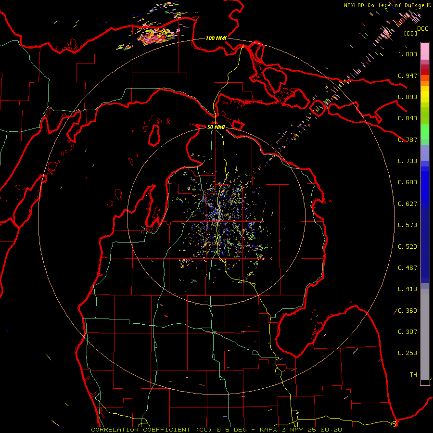Click the [CC] units label
The width and height of the screenshot is (433, 433).
tap(410, 33)
